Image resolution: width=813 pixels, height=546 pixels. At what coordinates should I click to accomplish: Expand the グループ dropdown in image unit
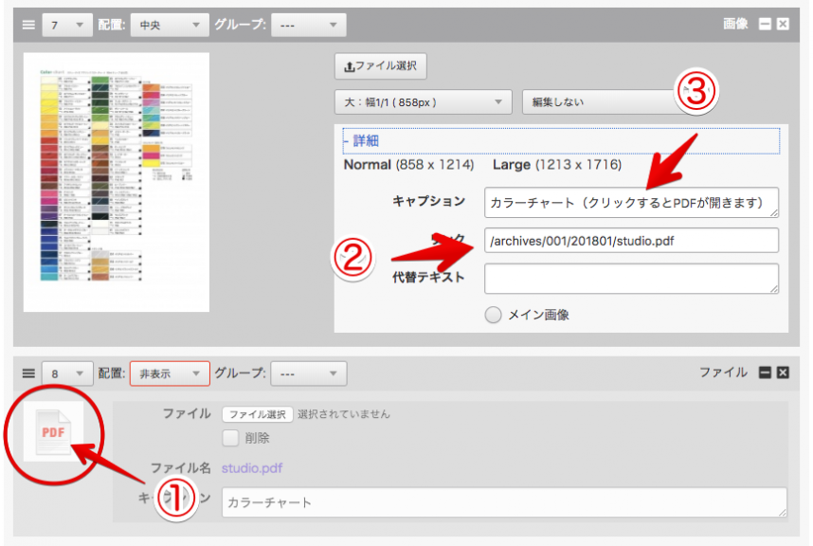(308, 24)
